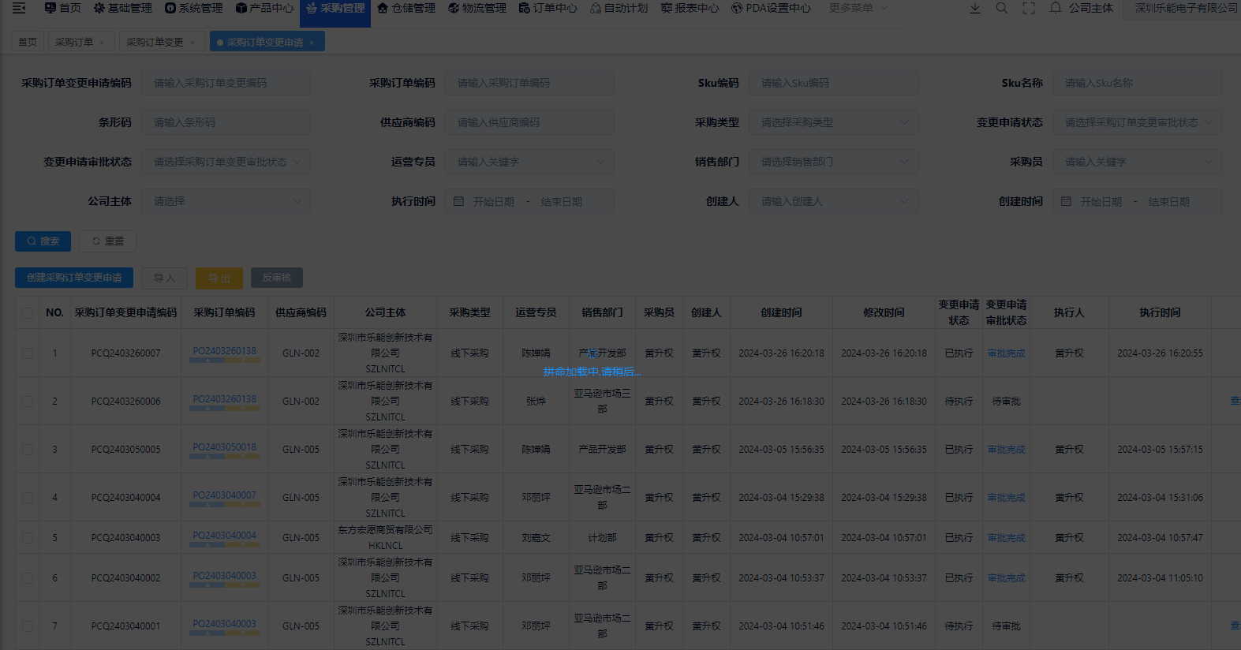
Task: Open notifications bell icon
Action: coord(1056,8)
